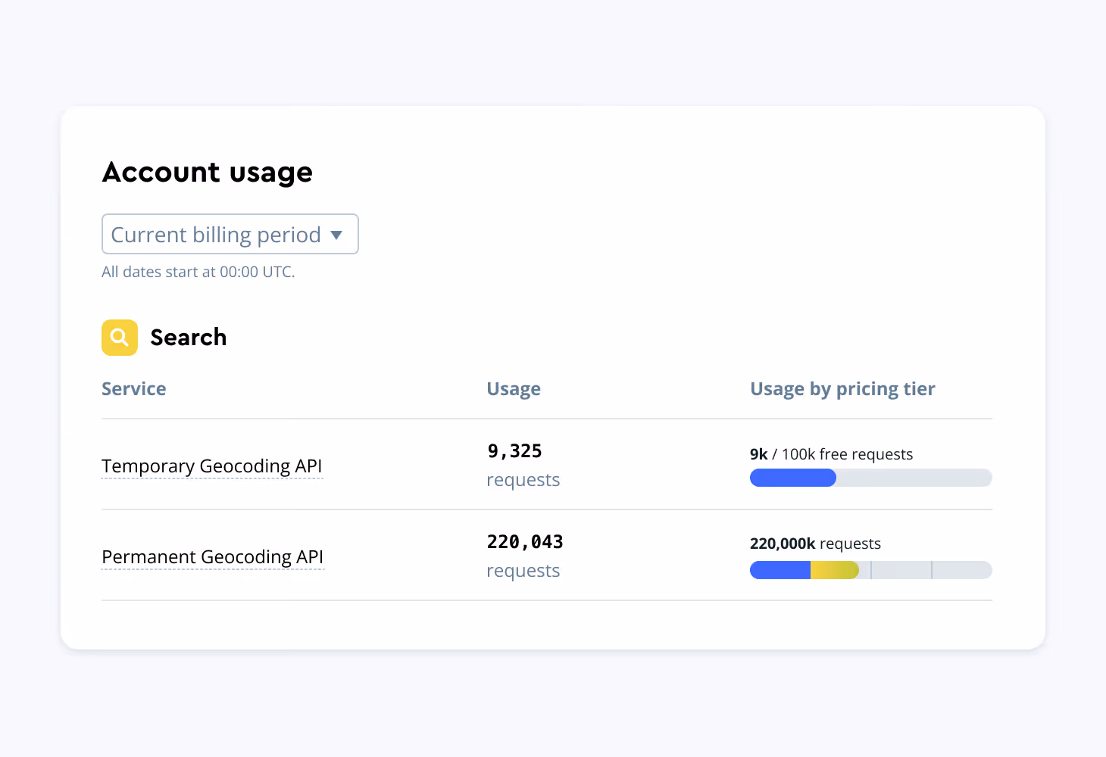
Task: Click the 220,000k requests tier label
Action: pos(815,544)
